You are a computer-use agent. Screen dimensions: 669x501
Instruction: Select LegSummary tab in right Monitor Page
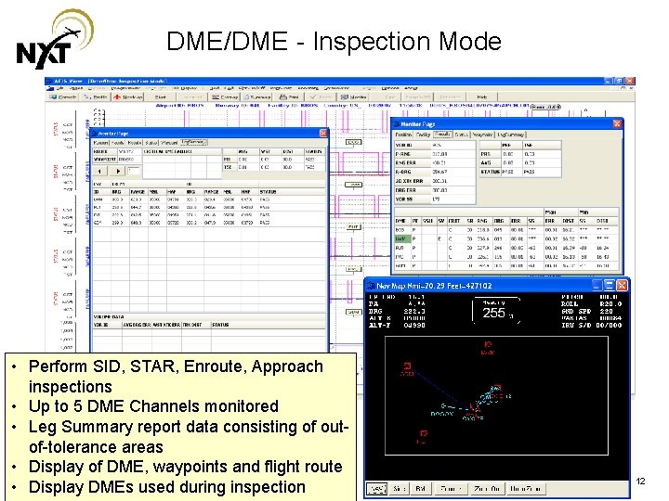click(510, 135)
